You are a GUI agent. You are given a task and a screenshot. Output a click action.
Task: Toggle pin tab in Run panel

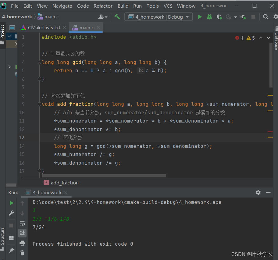(x=11, y=250)
